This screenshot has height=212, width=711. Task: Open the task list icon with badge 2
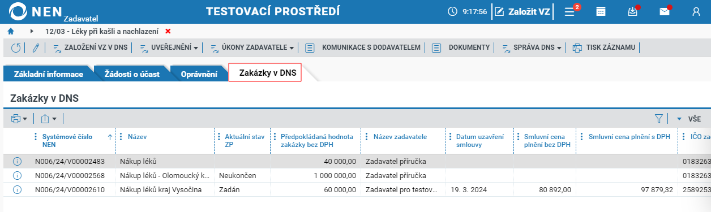(x=570, y=11)
